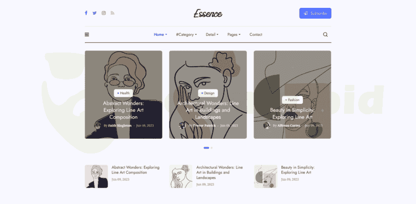Click Alfonso Cortez's author avatar

click(x=267, y=126)
